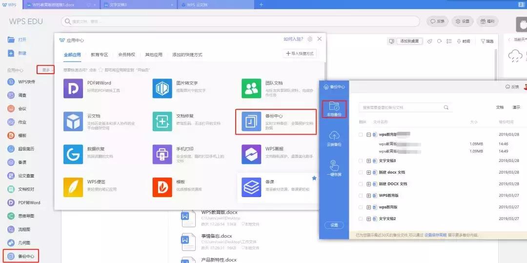Open 超级简历 in the left sidebar

[x=21, y=149]
